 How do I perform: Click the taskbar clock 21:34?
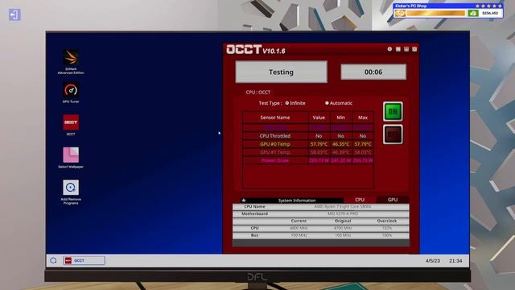(455, 261)
